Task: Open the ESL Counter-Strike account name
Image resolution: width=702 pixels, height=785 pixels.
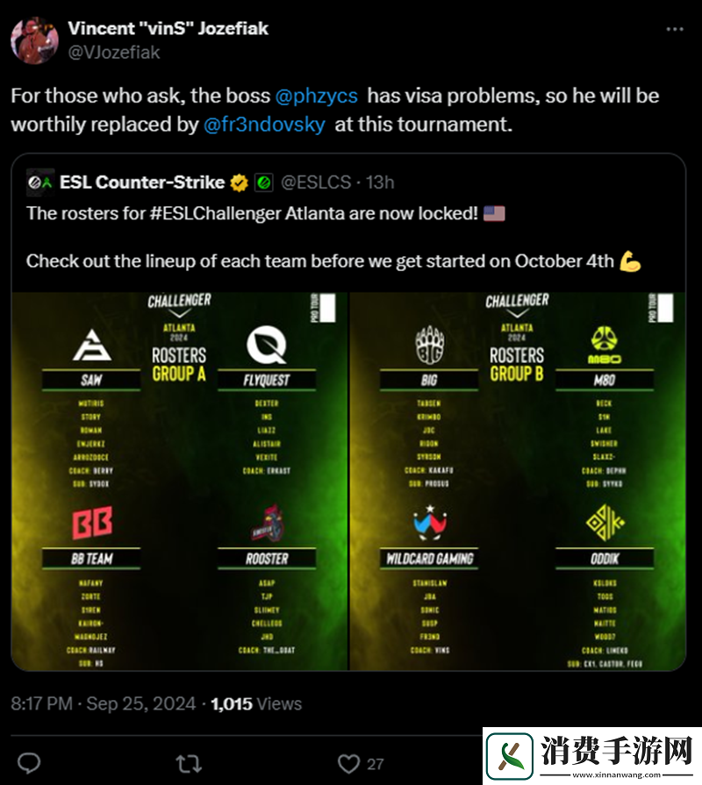Action: [x=143, y=182]
